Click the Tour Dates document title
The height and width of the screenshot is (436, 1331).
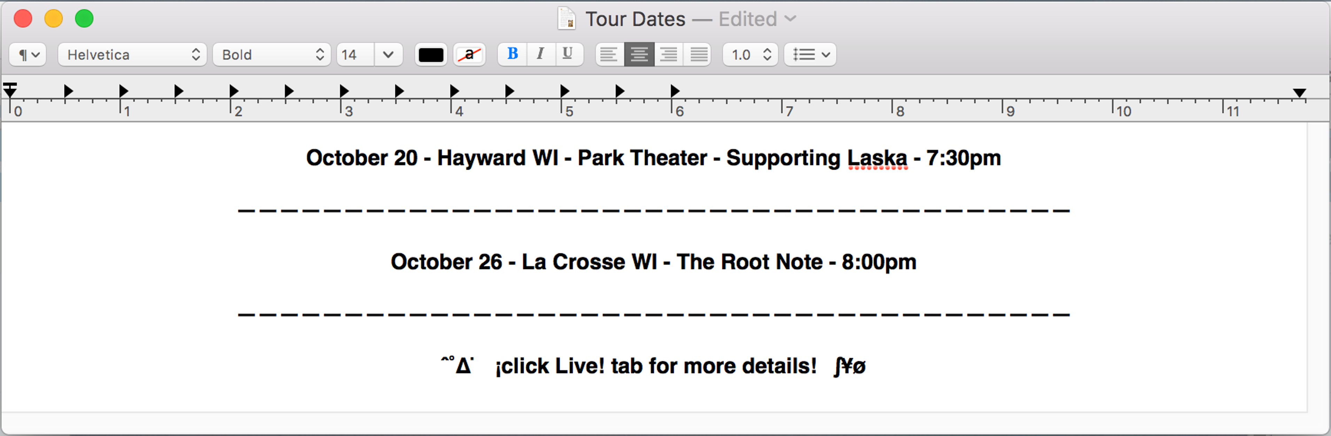(635, 19)
